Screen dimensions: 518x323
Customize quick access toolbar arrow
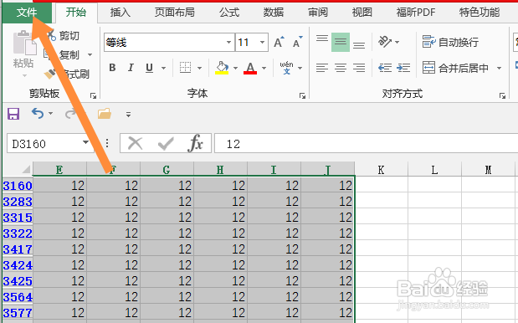(128, 115)
